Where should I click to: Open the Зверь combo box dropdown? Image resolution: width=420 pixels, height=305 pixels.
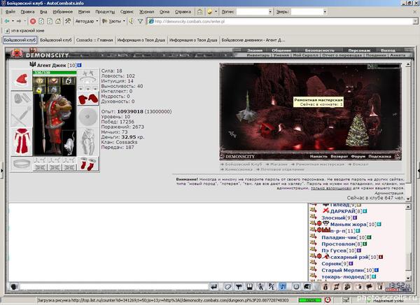point(325,12)
